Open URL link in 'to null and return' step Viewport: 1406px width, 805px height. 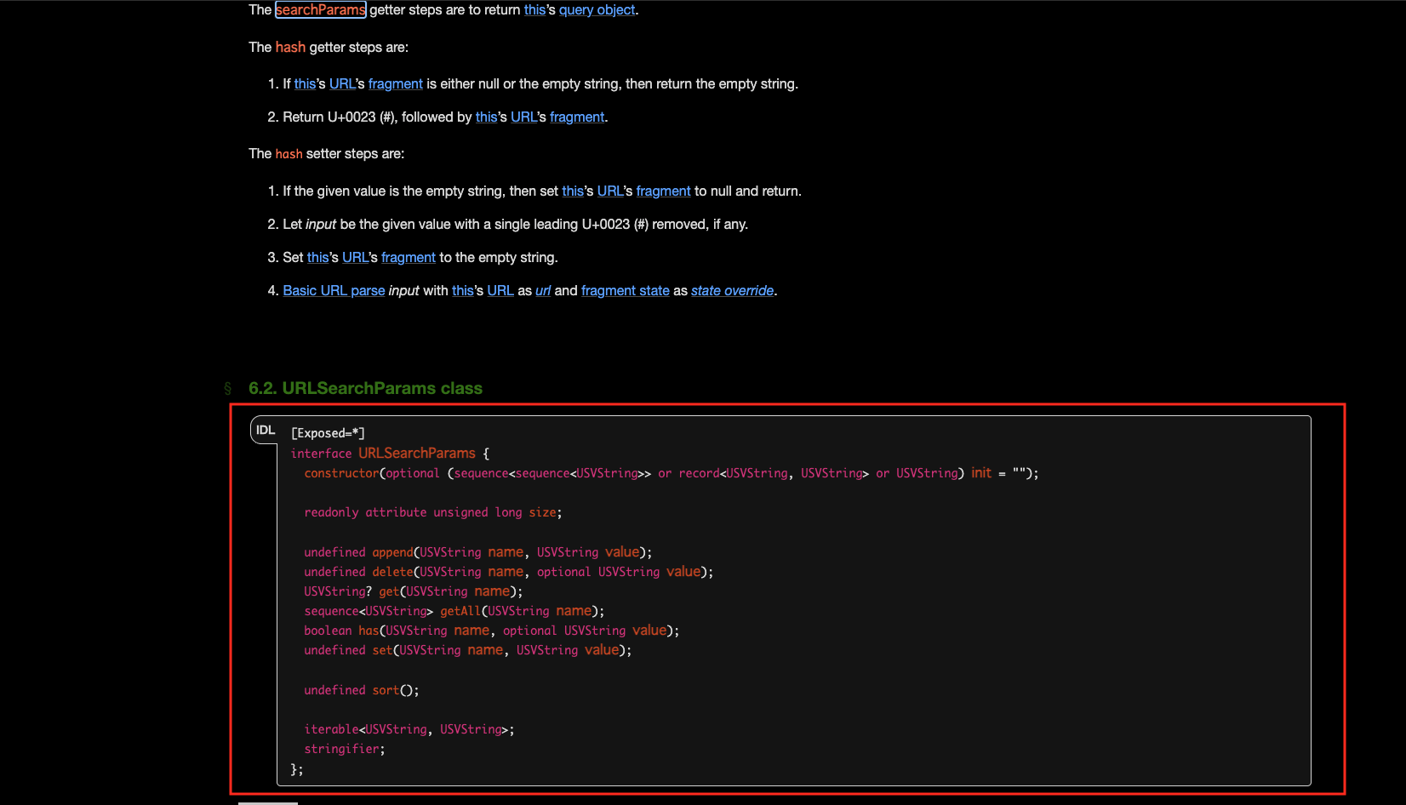[610, 191]
